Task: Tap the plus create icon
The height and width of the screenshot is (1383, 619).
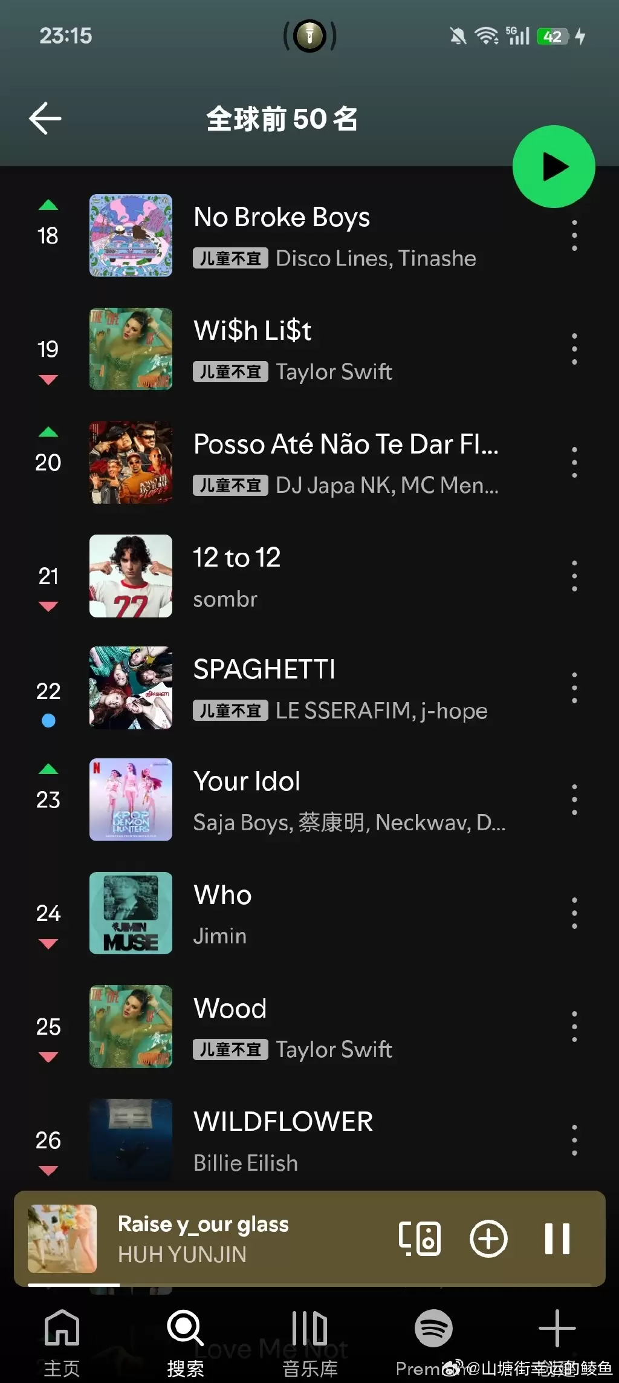Action: 557,1329
